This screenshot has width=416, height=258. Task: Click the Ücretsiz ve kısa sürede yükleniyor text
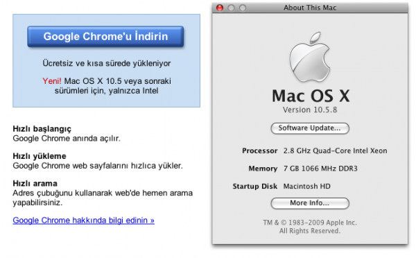[x=106, y=63]
